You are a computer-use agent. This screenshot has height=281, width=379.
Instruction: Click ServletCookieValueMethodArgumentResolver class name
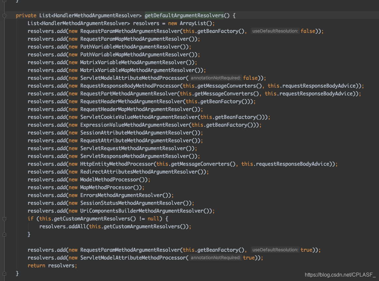point(139,117)
